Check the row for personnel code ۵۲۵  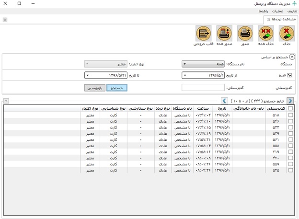[x=290, y=170]
